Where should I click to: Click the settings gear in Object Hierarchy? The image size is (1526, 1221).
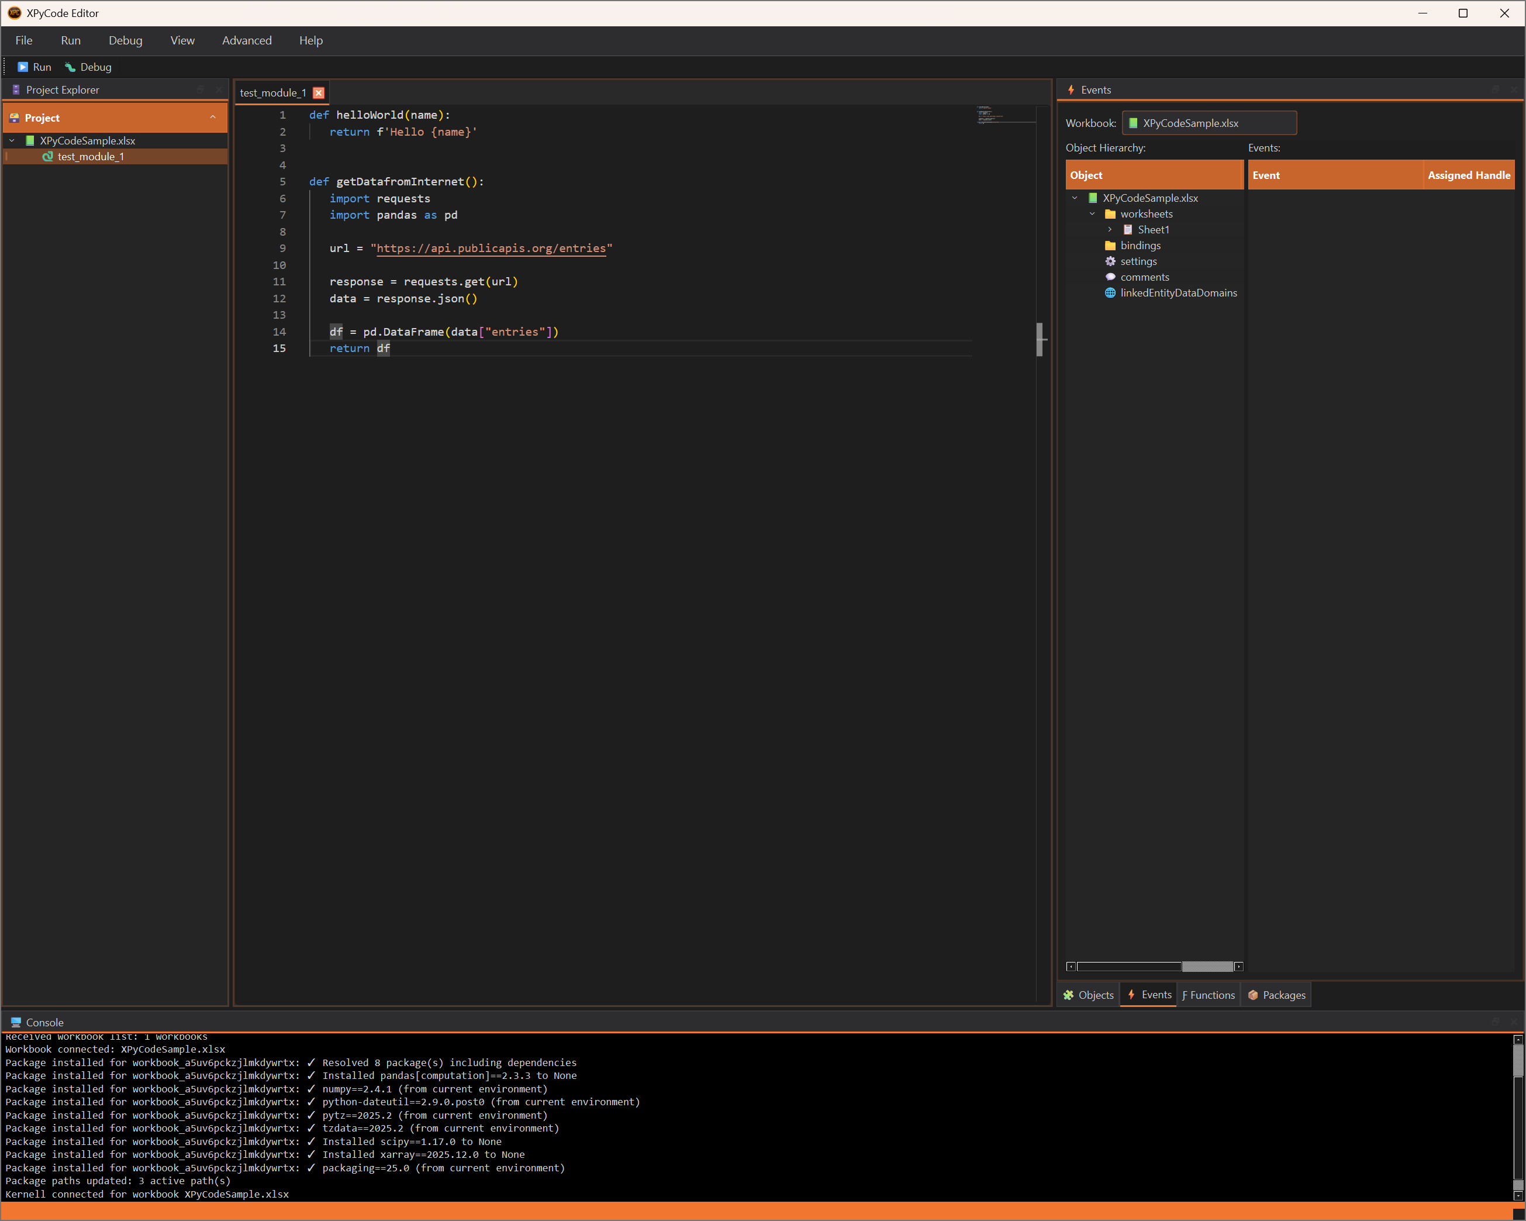point(1110,261)
